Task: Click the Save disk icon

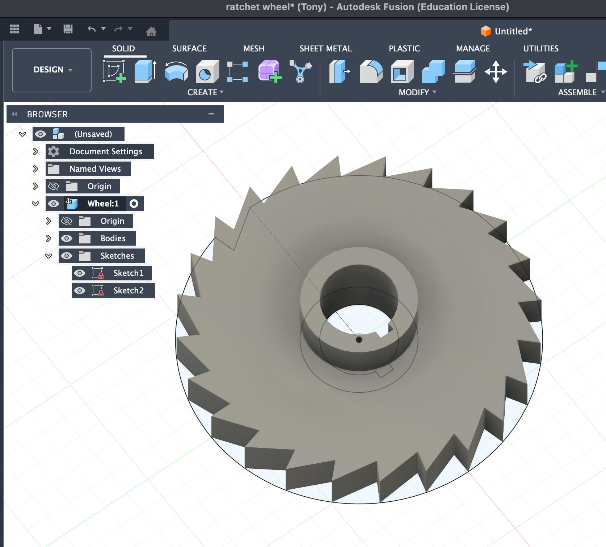Action: 68,29
